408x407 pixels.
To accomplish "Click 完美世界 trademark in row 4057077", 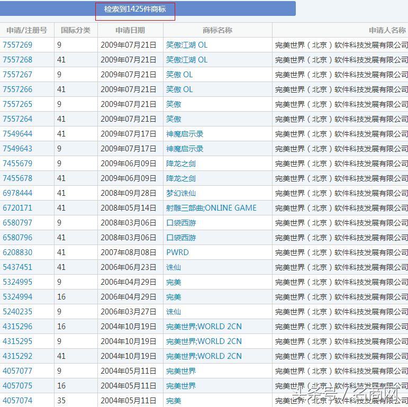I will point(181,372).
